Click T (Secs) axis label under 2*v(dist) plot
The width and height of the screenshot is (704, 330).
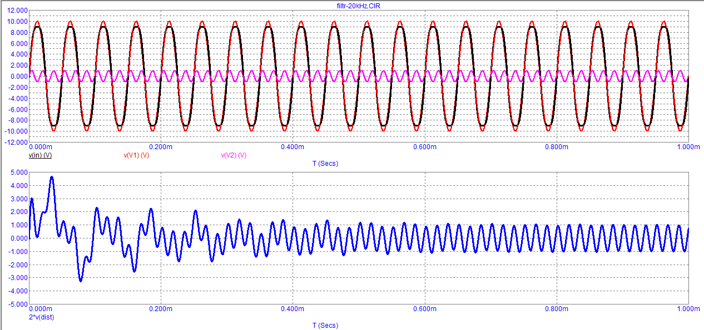pyautogui.click(x=325, y=326)
